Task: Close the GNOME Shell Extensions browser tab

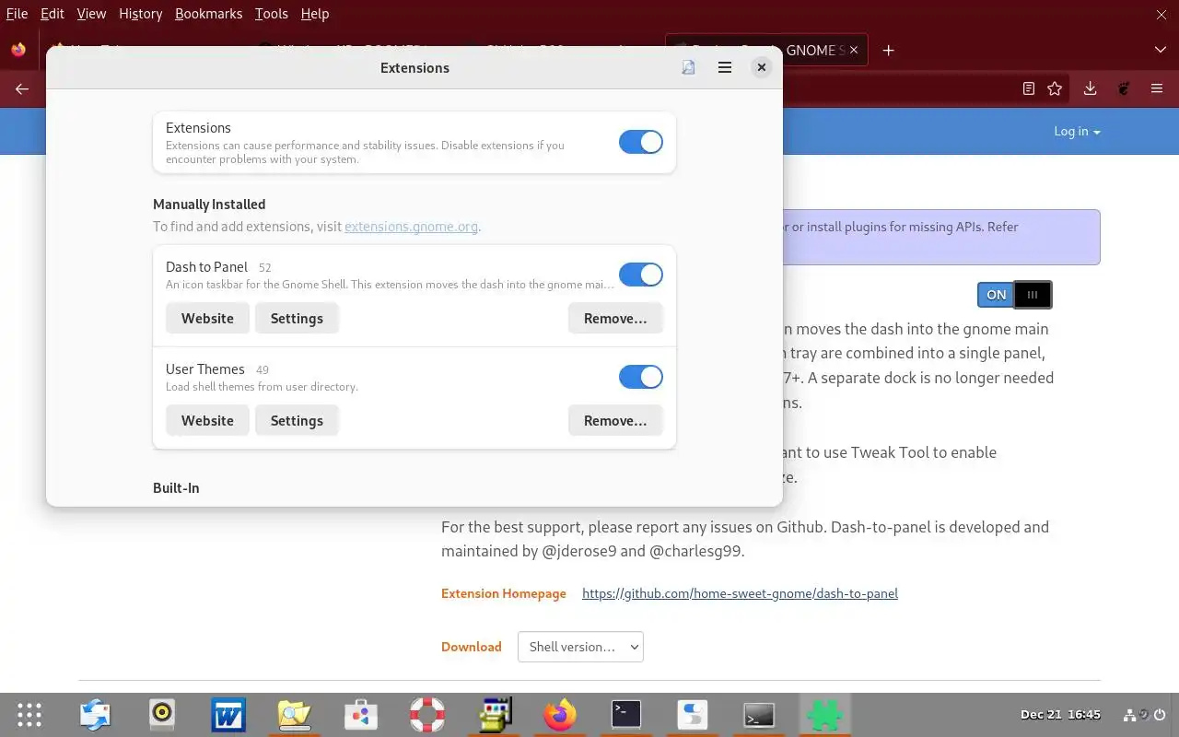Action: 853,50
